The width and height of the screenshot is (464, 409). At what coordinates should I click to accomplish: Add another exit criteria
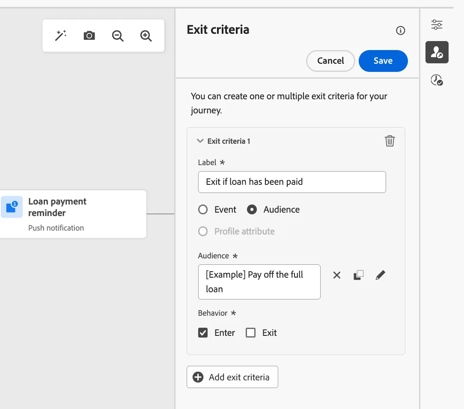[232, 377]
